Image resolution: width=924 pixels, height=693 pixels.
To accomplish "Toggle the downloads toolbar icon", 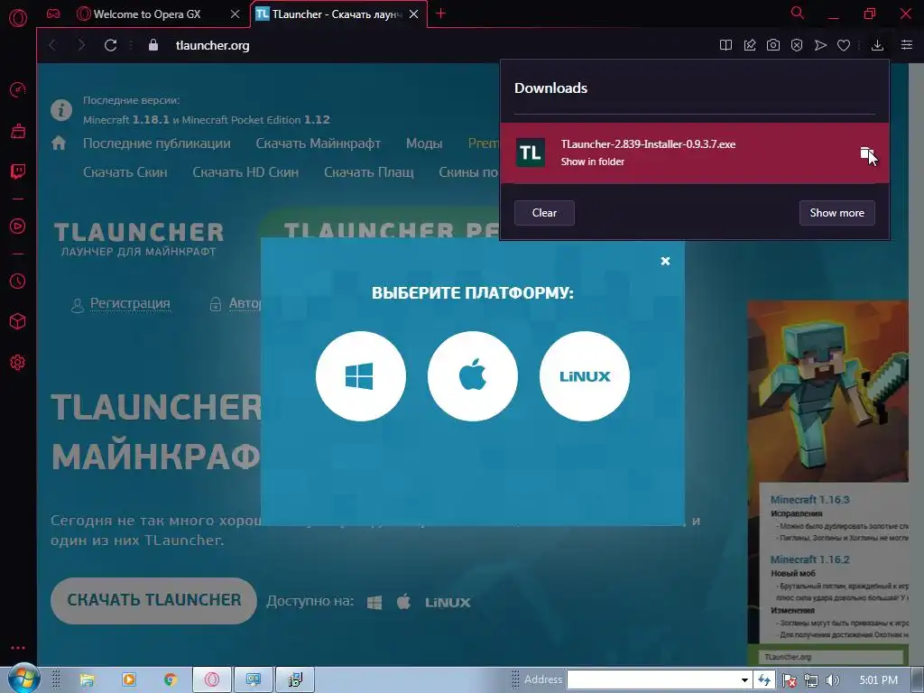I will click(877, 45).
